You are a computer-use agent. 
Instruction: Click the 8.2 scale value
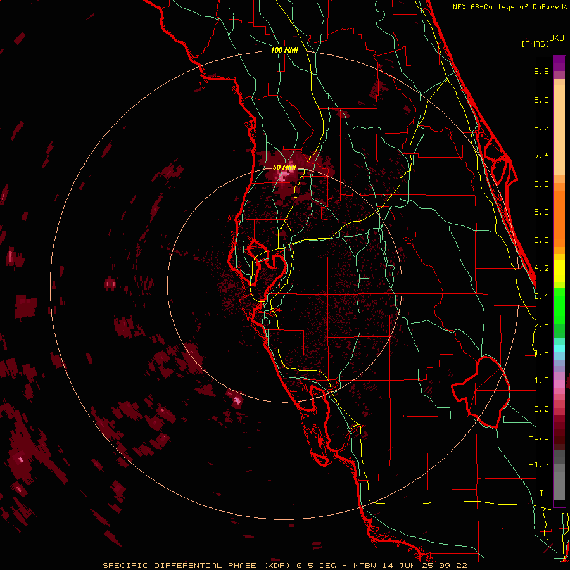[x=541, y=127]
